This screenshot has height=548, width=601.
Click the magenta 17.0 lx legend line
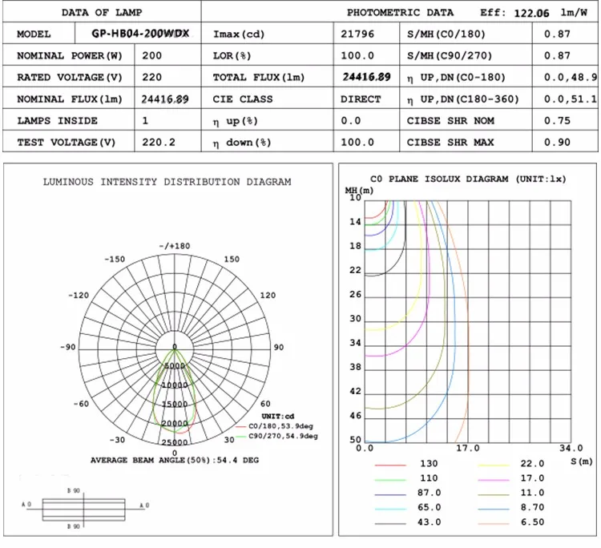click(x=494, y=480)
